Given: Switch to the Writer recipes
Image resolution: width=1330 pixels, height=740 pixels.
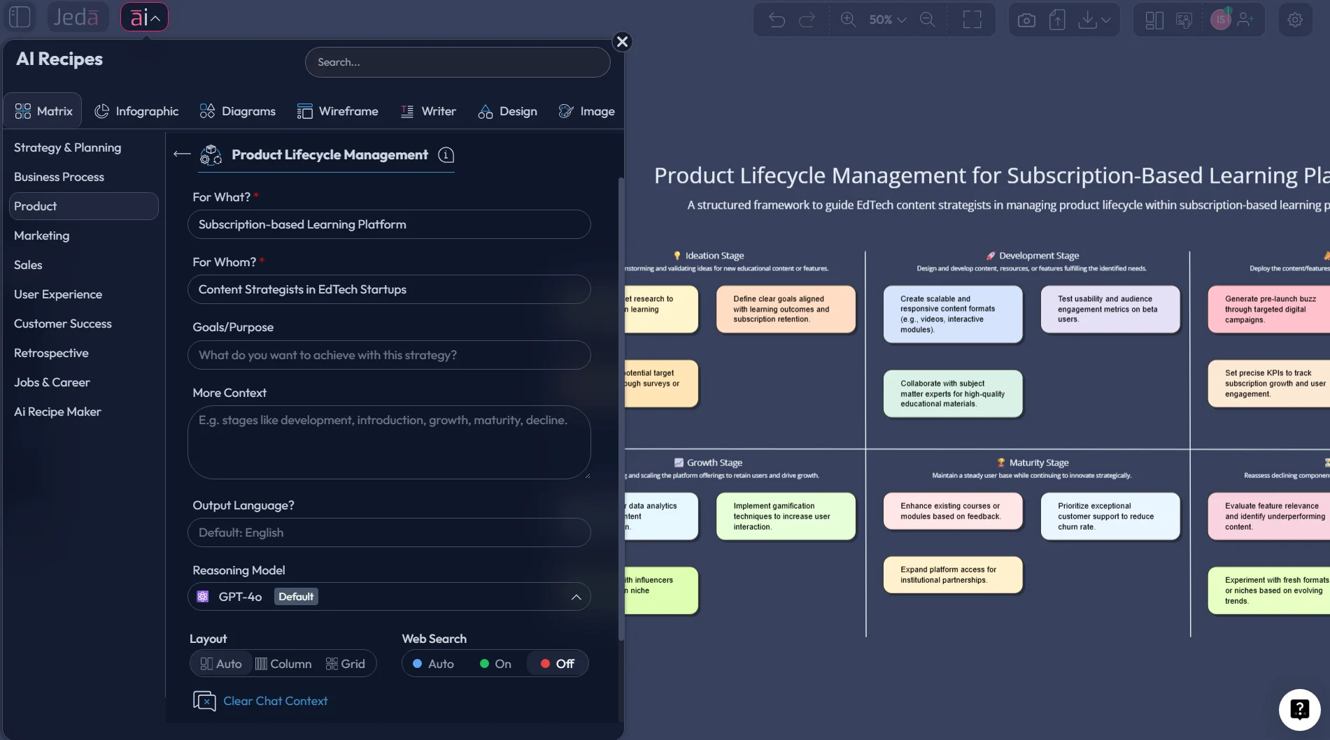Looking at the screenshot, I should (428, 110).
